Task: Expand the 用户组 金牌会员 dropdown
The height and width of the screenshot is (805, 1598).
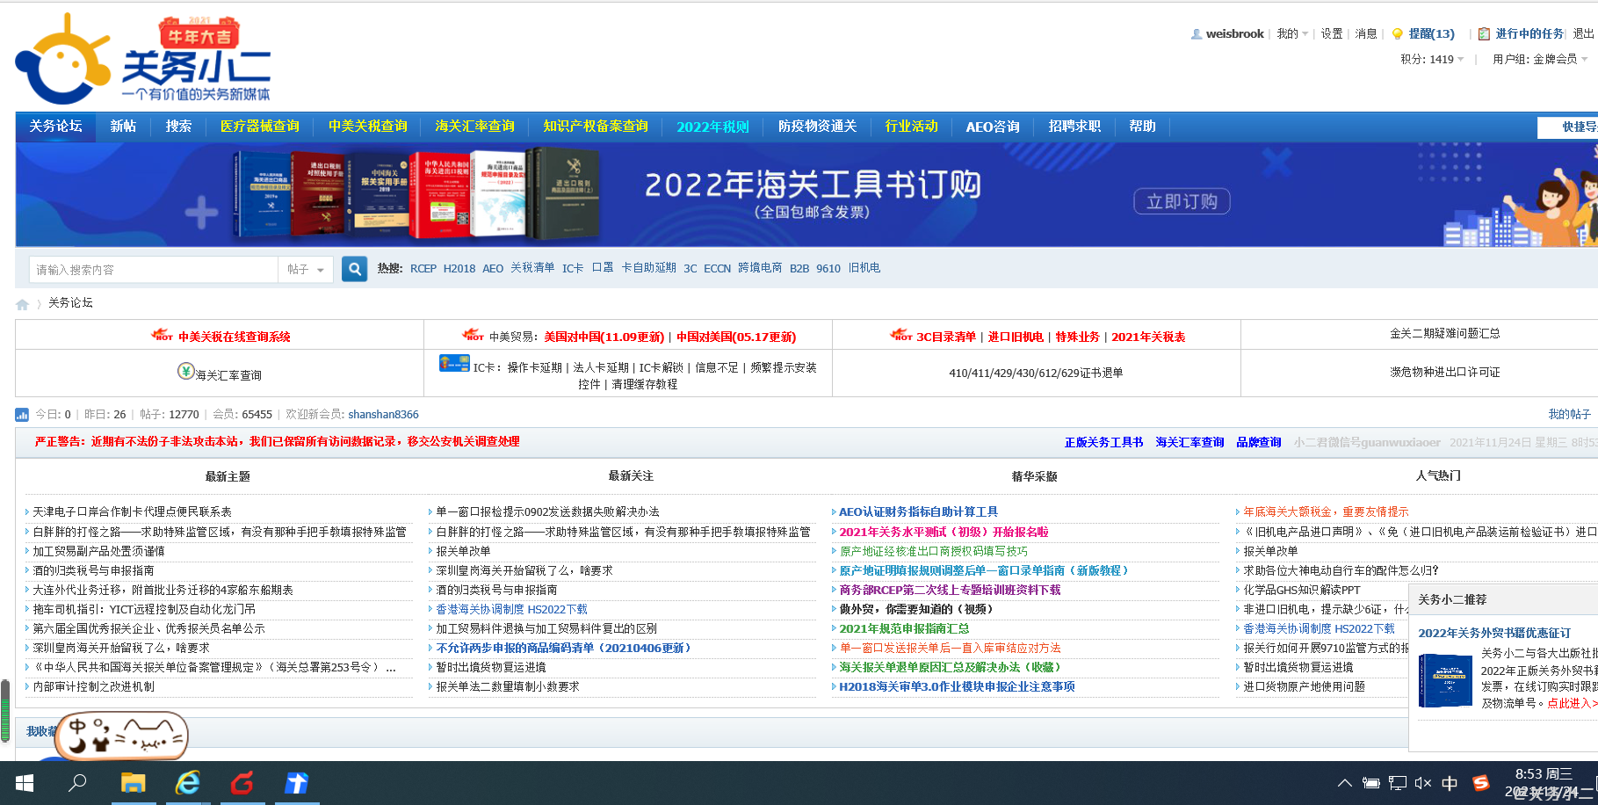Action: [1540, 60]
